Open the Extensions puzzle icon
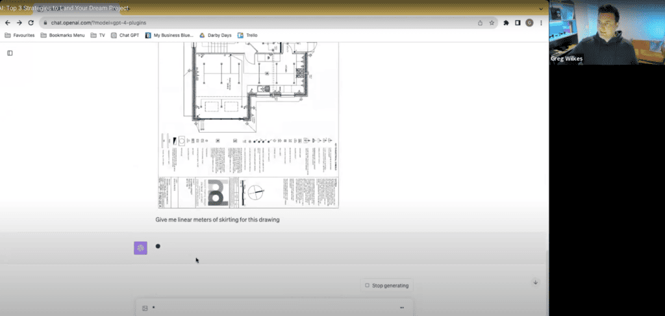 [x=506, y=23]
